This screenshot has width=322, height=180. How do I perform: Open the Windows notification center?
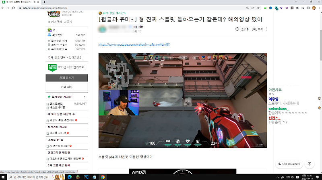[x=317, y=177]
